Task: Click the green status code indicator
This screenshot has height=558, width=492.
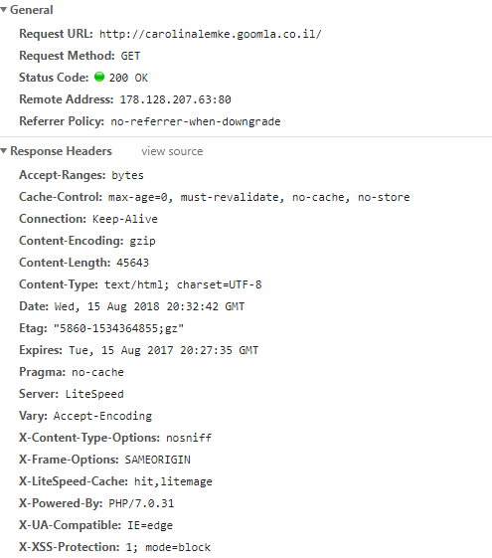Action: click(99, 77)
